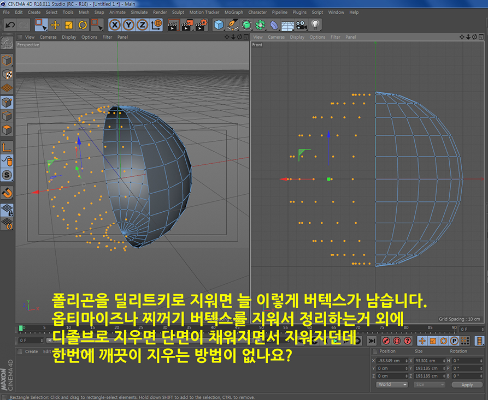Toggle Enable Axis mode
The image size is (488, 400).
tap(7, 147)
